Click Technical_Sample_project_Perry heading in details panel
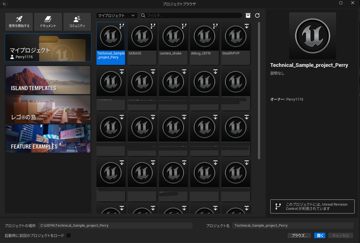This screenshot has height=243, width=360. point(309,65)
